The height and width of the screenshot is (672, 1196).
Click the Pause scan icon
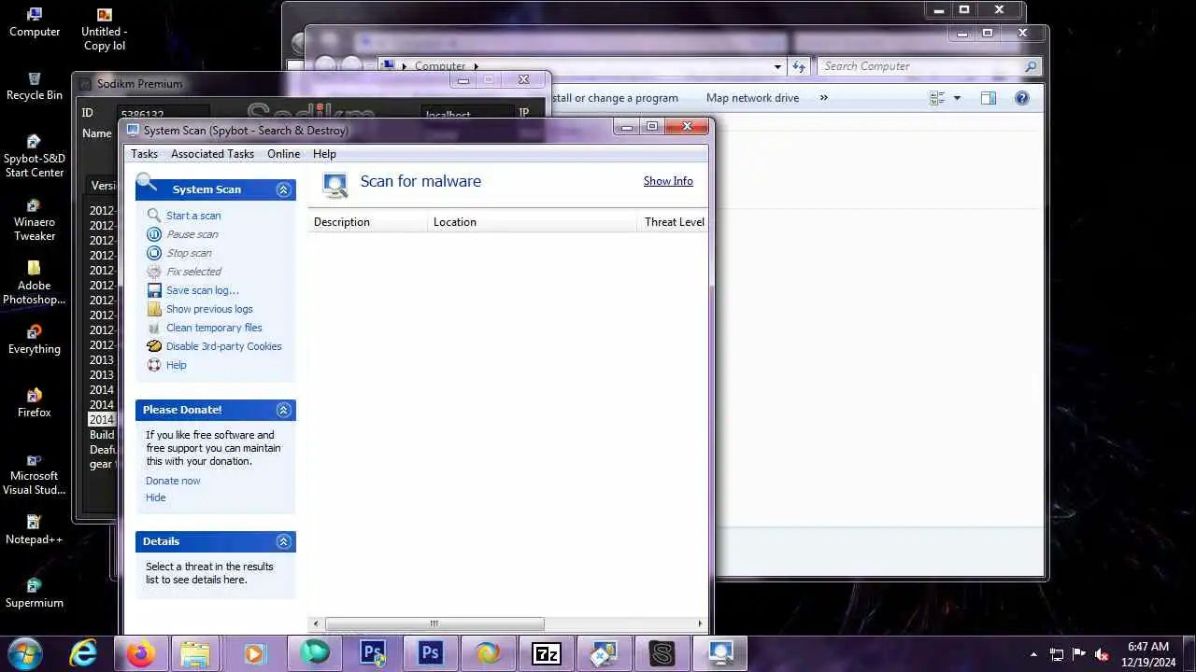coord(154,234)
